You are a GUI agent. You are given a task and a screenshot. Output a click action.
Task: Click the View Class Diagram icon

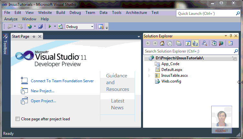click(204, 43)
